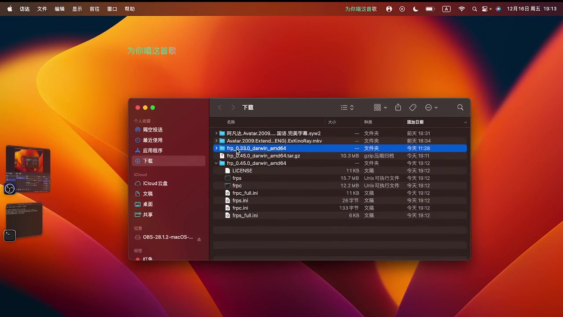Click the screen recording play-circle menu bar icon
Viewport: 563px width, 317px height.
pos(402,9)
